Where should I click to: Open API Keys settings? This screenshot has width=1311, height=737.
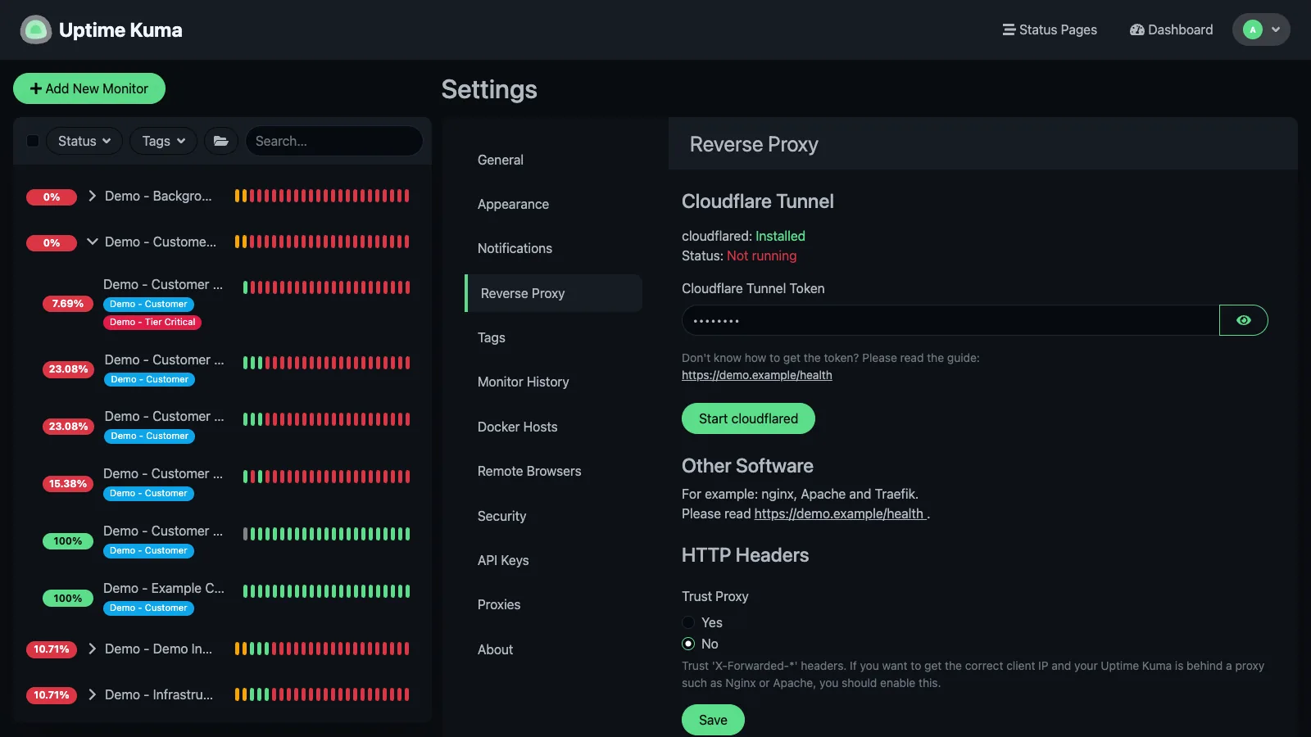[x=553, y=560]
